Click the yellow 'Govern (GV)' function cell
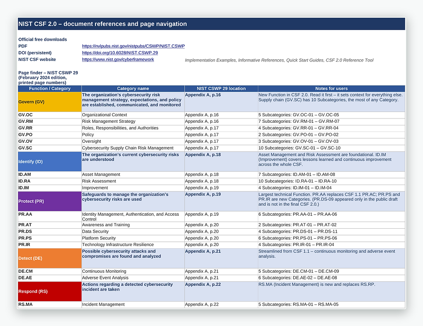 click(50, 102)
